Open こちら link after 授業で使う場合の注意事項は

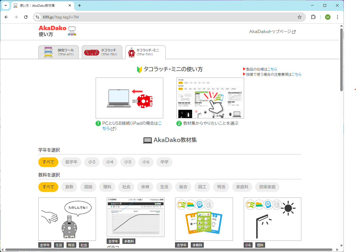[x=297, y=74]
